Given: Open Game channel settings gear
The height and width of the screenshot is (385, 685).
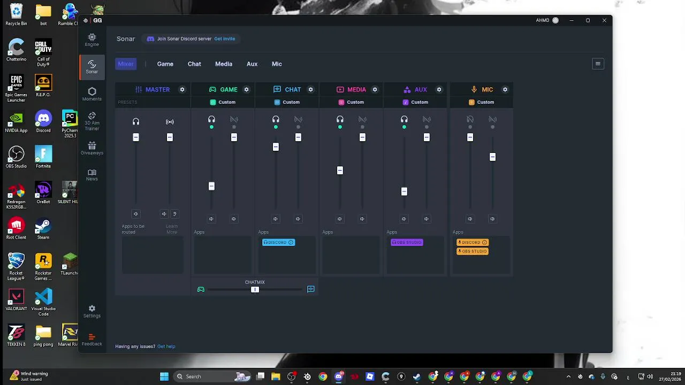Looking at the screenshot, I should point(246,89).
